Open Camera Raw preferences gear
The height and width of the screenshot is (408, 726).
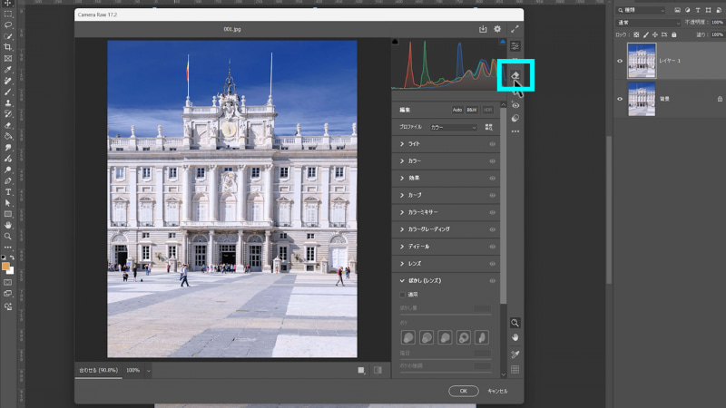click(497, 29)
